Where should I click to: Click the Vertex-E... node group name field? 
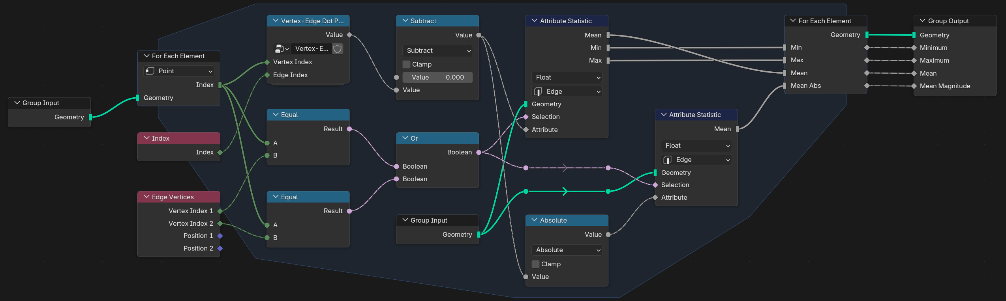coord(312,49)
